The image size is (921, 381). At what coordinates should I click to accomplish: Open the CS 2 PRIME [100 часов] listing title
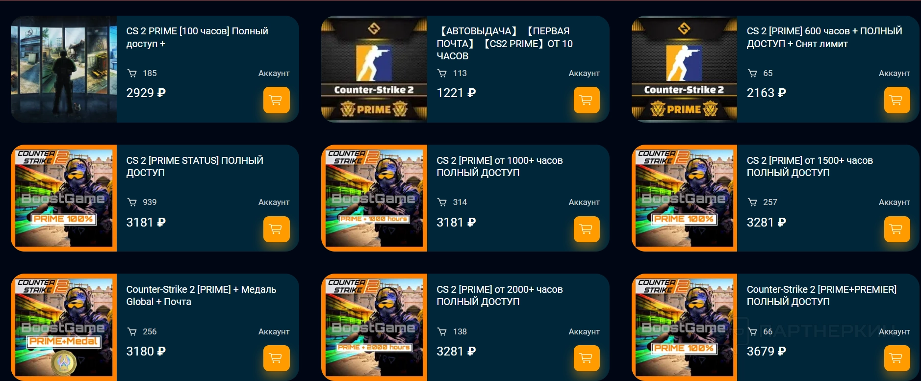click(x=197, y=37)
